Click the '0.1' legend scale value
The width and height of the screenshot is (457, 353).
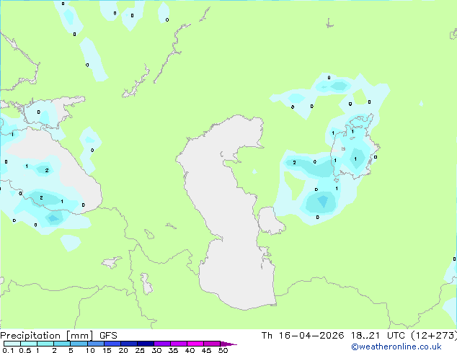point(8,350)
